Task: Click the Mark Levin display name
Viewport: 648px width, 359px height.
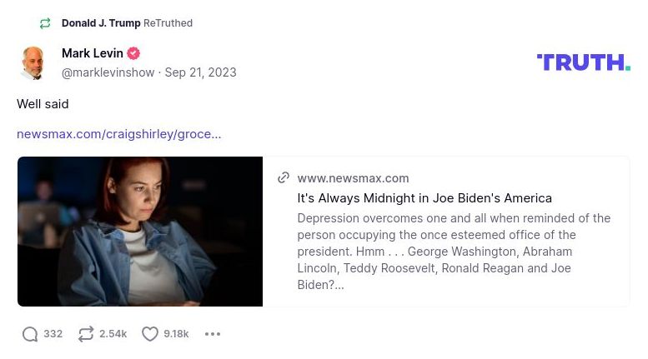Action: pyautogui.click(x=92, y=53)
